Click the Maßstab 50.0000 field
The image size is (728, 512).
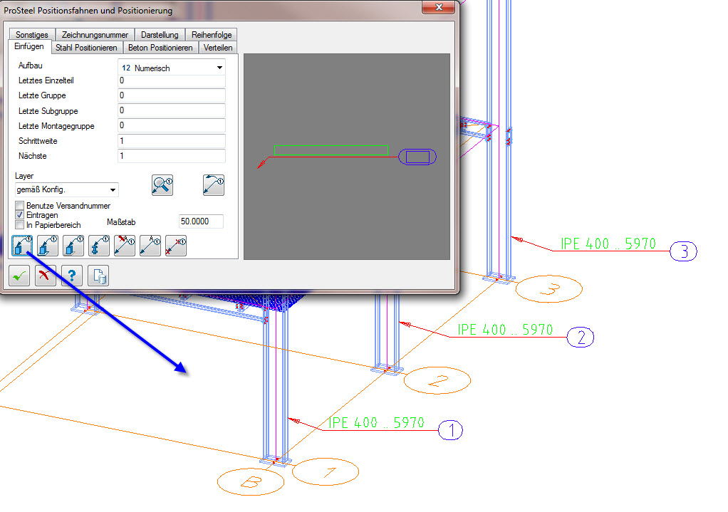tap(201, 221)
